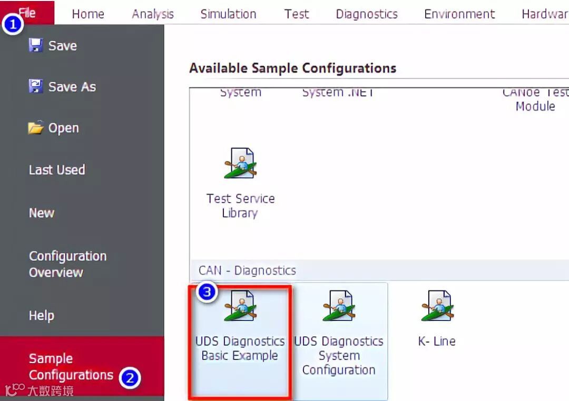
Task: Click the K-Line sample icon
Action: tap(437, 306)
